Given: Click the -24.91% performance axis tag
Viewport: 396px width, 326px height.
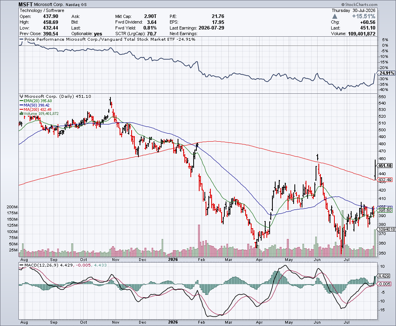Looking at the screenshot, I should [386, 73].
